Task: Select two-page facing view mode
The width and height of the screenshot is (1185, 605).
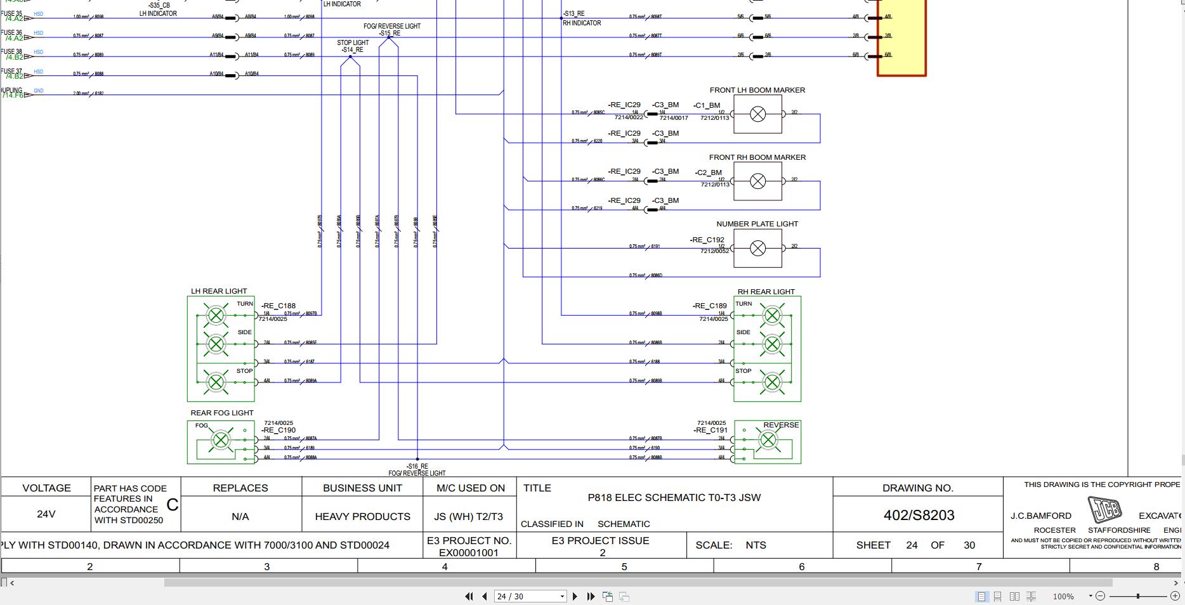Action: tap(1014, 596)
